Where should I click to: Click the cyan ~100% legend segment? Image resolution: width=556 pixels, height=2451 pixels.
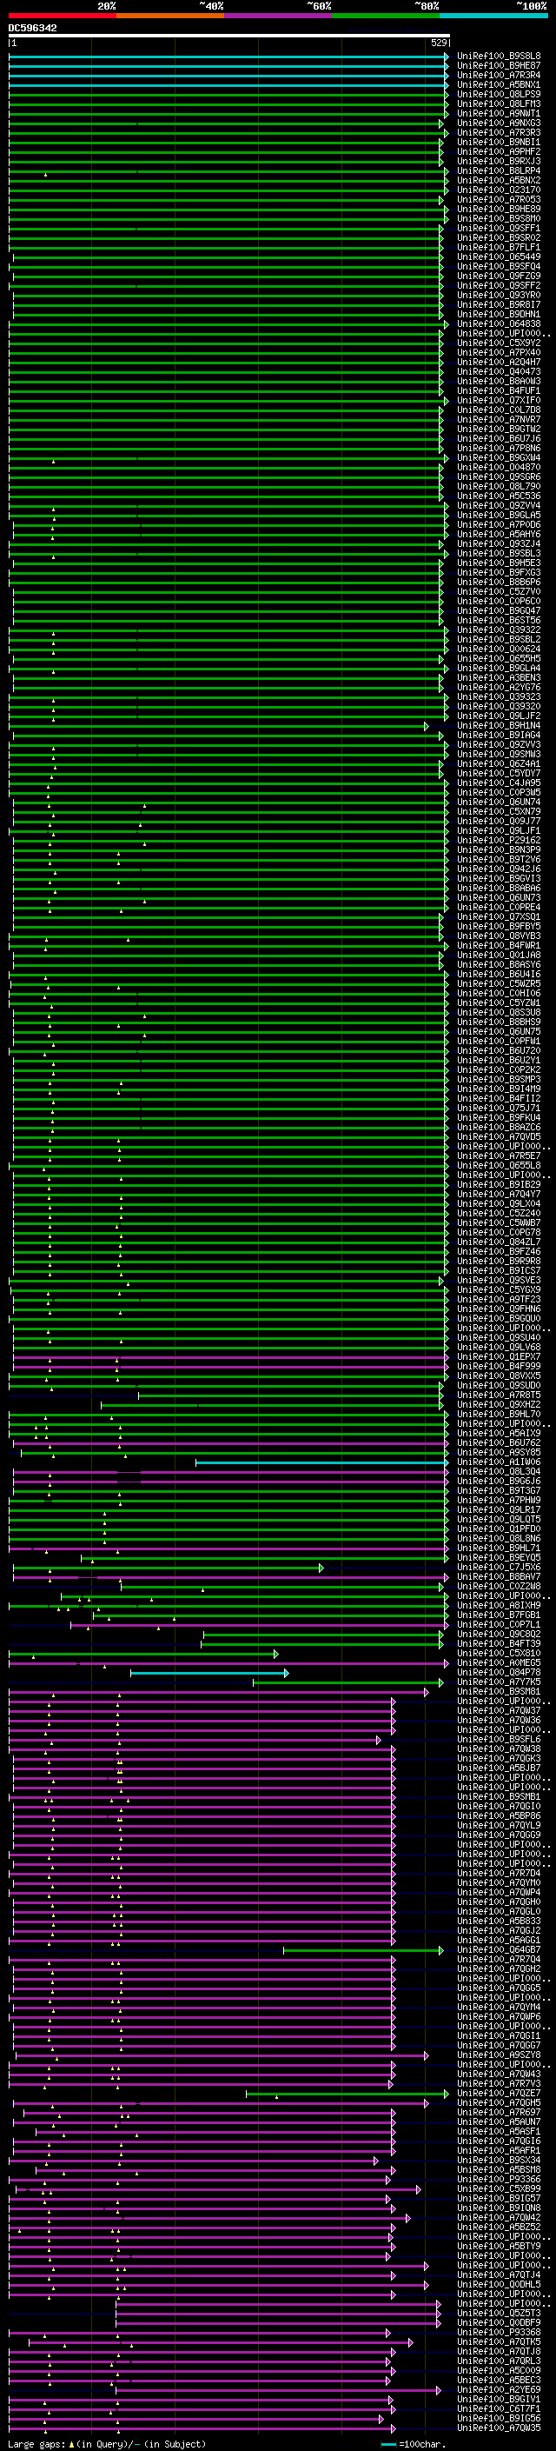493,16
